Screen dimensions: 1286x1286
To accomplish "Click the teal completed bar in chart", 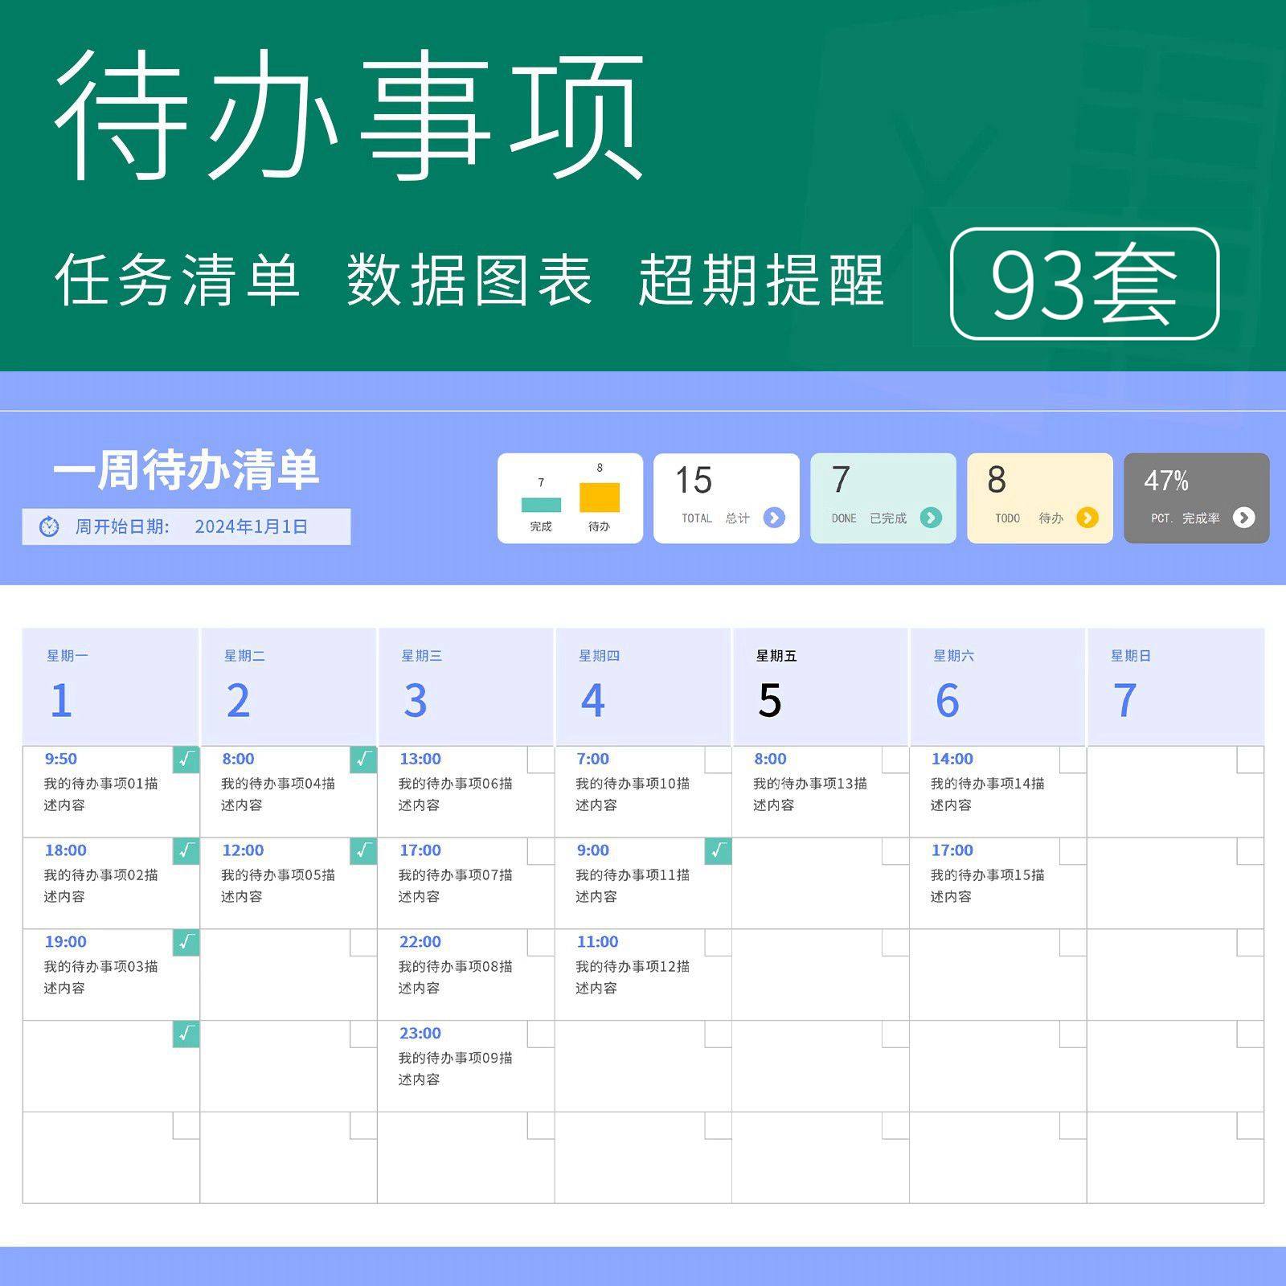I will (541, 505).
